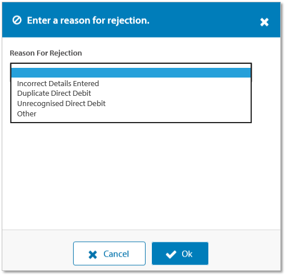286x276 pixels.
Task: Click the word Cancel on the white button
Action: (x=116, y=254)
